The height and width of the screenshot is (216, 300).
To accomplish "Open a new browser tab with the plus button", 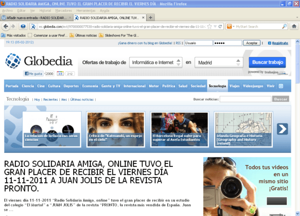I will pyautogui.click(x=151, y=17).
